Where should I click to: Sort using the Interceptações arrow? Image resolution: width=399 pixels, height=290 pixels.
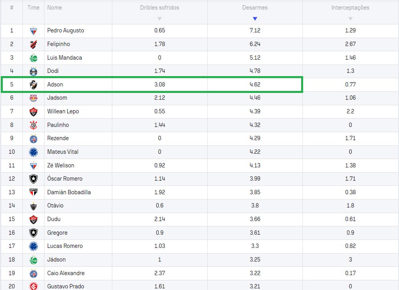coord(350,19)
